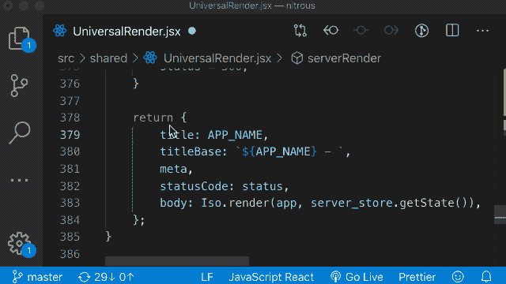The width and height of the screenshot is (506, 284).
Task: Click the circular git history icon
Action: tap(421, 31)
